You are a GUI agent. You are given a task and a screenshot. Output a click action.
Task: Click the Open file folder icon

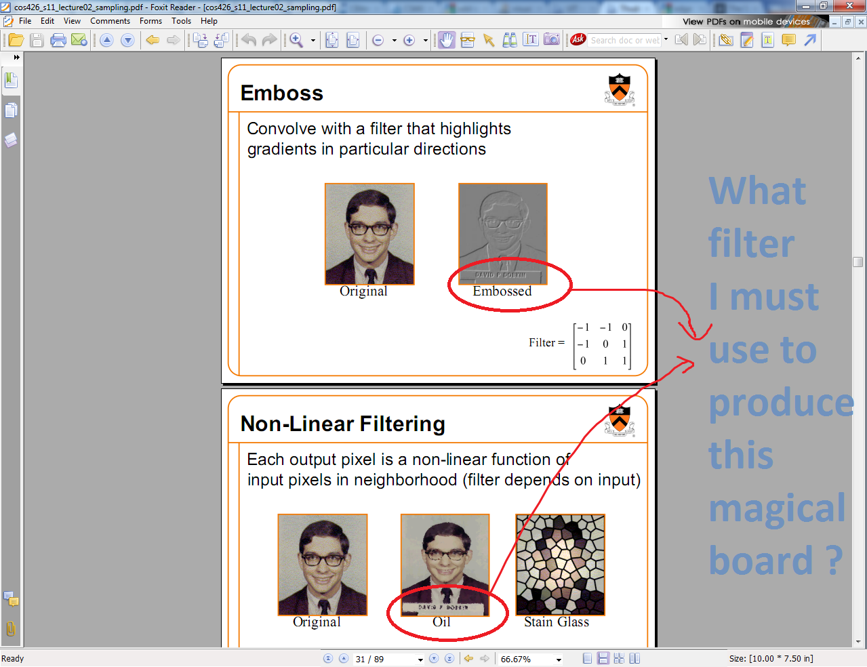click(16, 41)
